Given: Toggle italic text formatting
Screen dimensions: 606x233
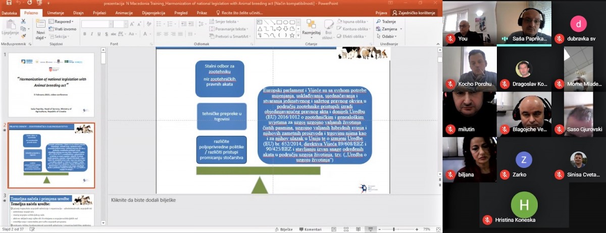Looking at the screenshot, I should point(92,34).
